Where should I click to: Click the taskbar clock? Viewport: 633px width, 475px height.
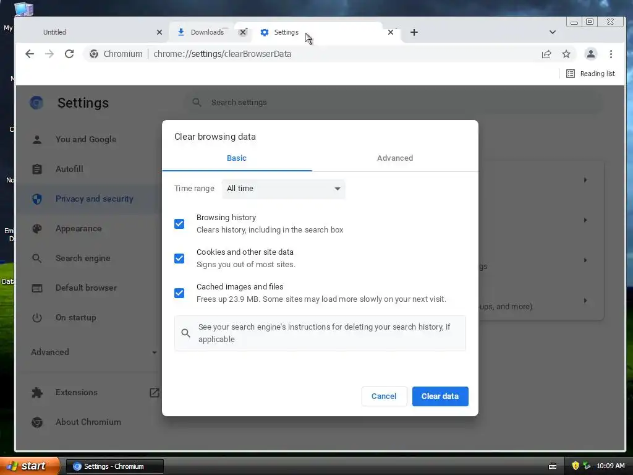tap(610, 466)
